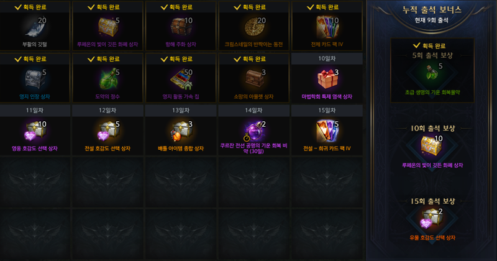Click the 전설 호감도 선택 상자 label

(107, 149)
